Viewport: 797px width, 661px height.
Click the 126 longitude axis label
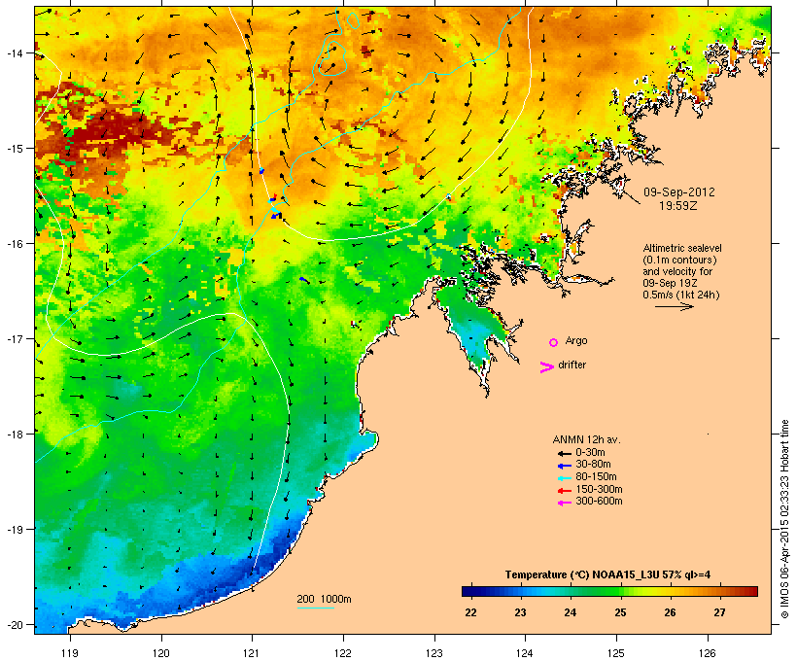coord(708,653)
